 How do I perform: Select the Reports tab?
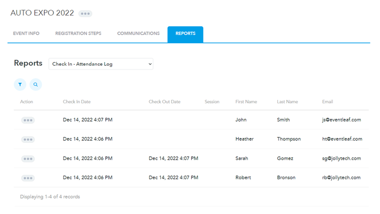[185, 34]
